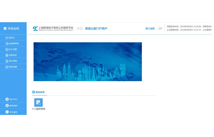
Task: Click the 新人指南 text label
Action: (150, 29)
